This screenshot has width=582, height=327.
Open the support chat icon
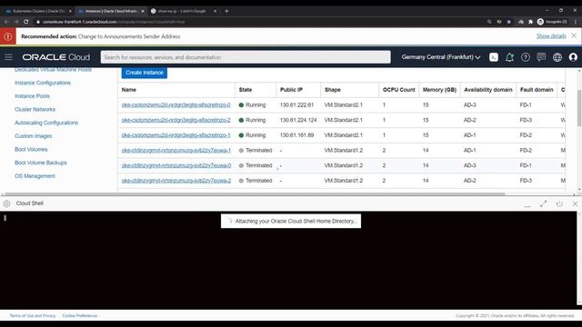541,57
